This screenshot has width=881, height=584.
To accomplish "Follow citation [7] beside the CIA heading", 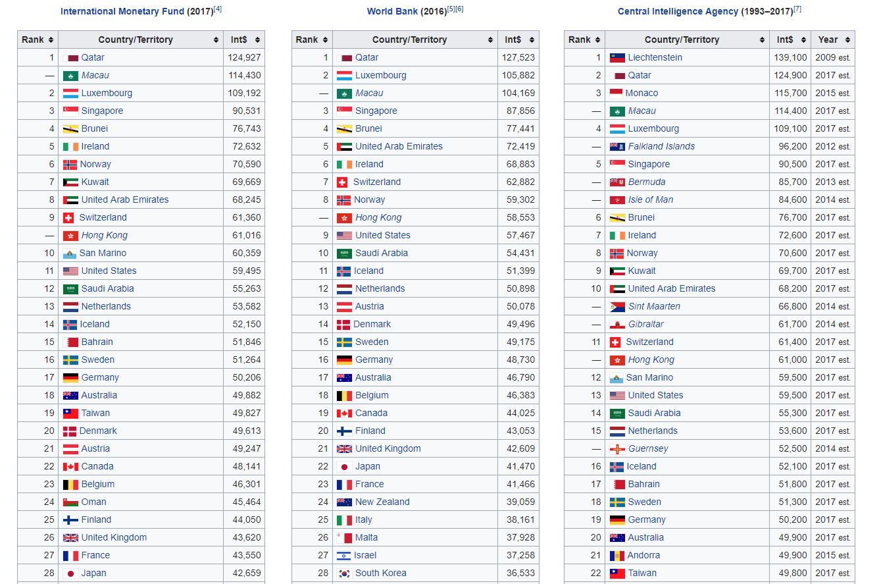I will [x=797, y=9].
